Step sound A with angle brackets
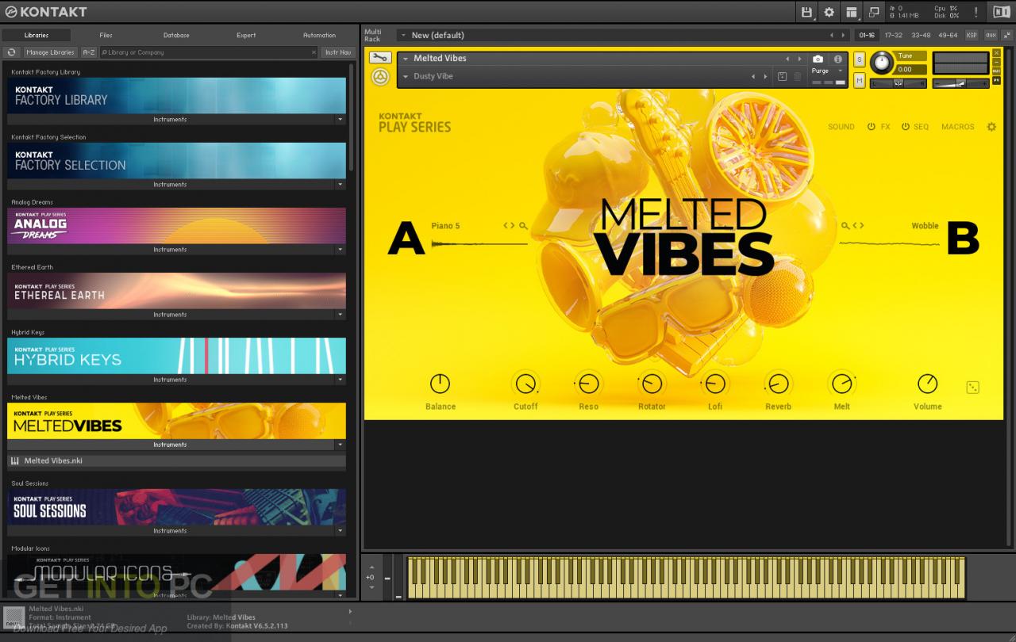Viewport: 1016px width, 642px height. (509, 226)
